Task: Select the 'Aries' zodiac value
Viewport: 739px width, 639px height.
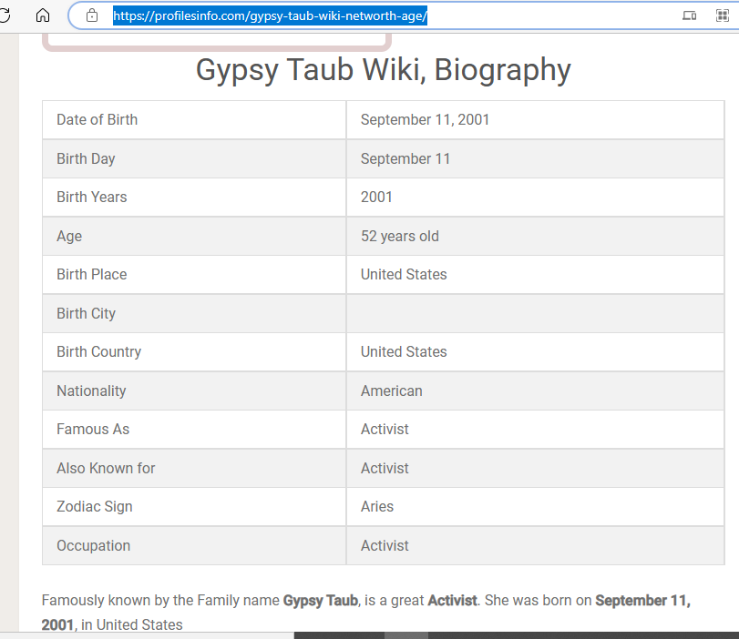Action: tap(377, 506)
